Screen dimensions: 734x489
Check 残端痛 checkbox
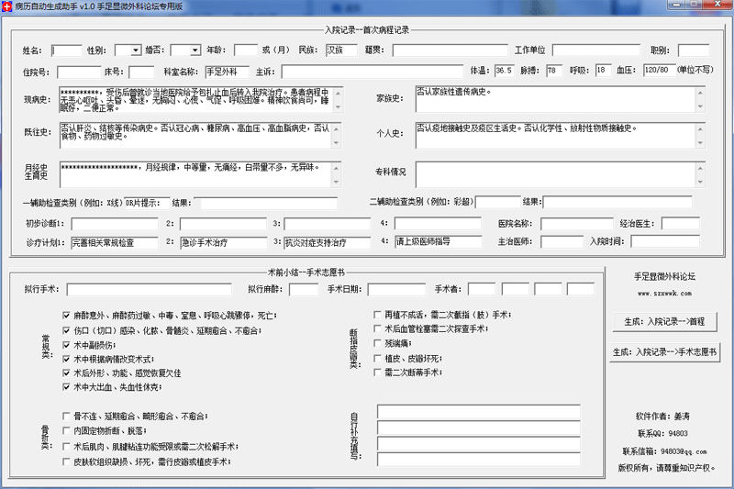pos(377,343)
